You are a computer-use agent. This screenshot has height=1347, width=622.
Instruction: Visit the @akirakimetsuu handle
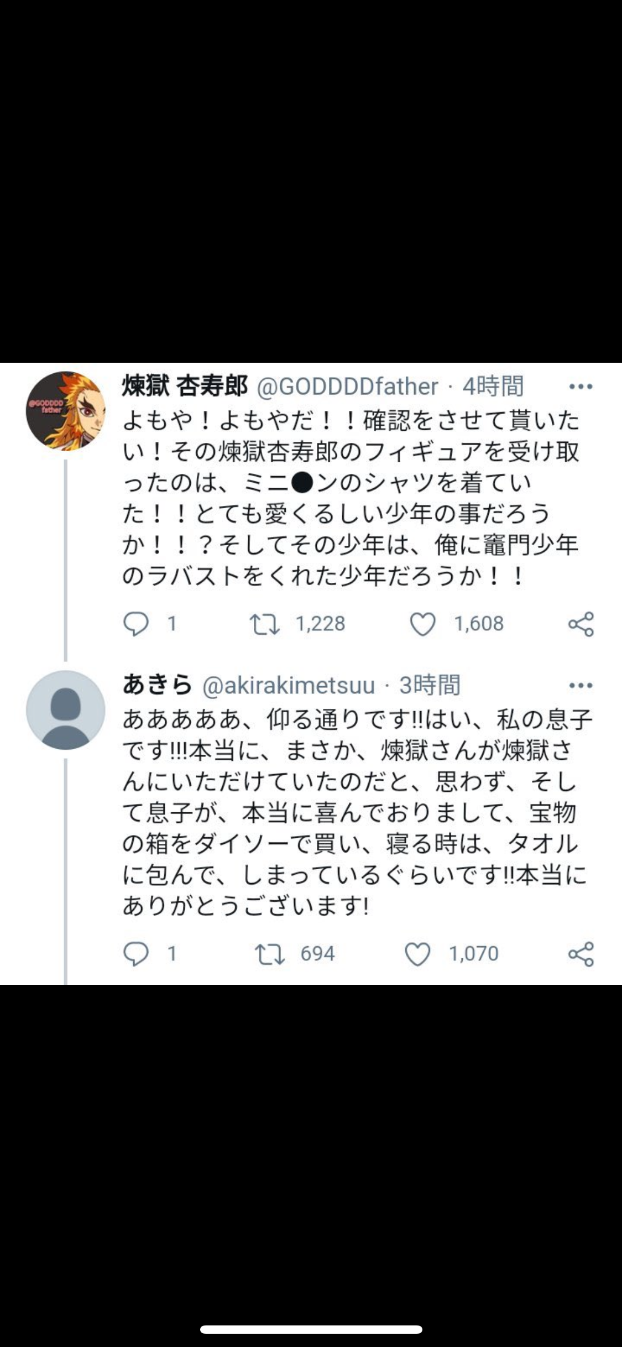pos(289,686)
